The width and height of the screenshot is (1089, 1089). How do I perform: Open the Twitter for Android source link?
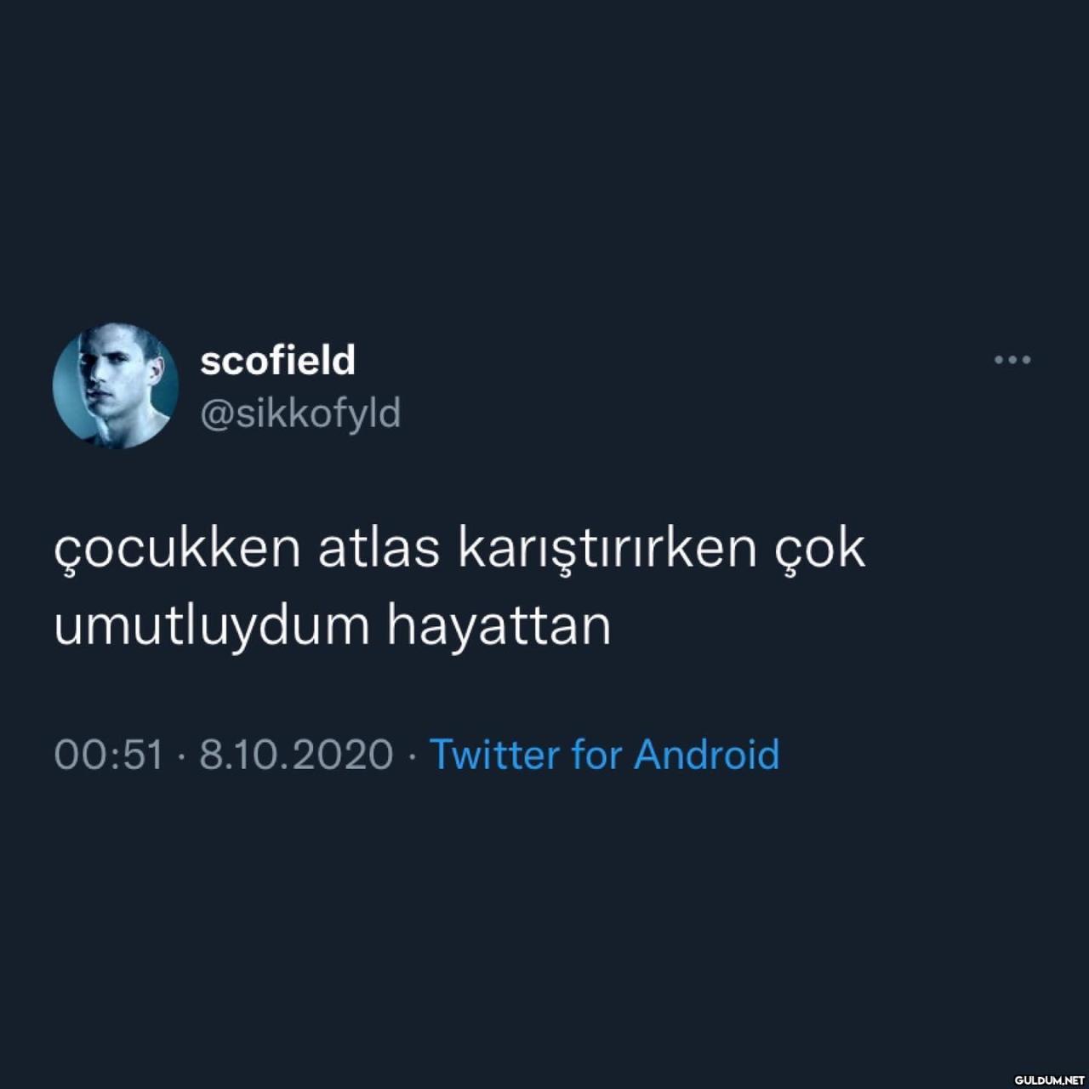click(605, 755)
